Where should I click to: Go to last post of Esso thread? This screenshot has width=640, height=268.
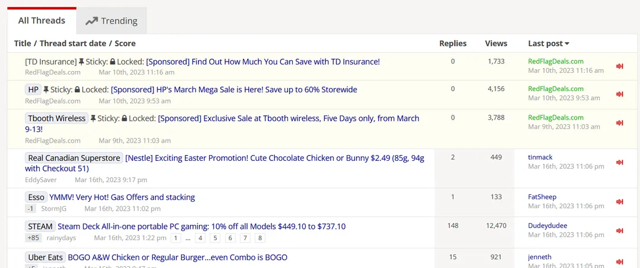[620, 202]
